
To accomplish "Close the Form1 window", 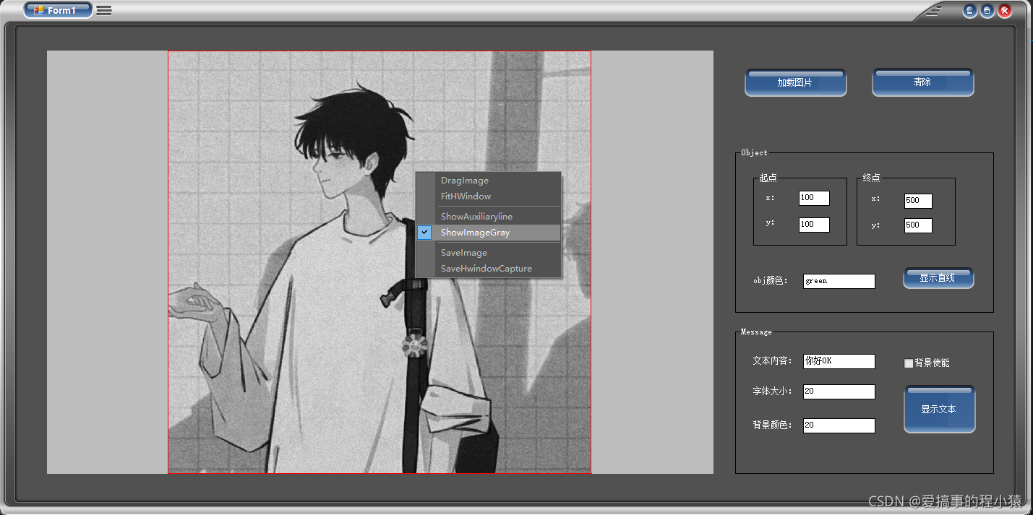I will pyautogui.click(x=1005, y=11).
